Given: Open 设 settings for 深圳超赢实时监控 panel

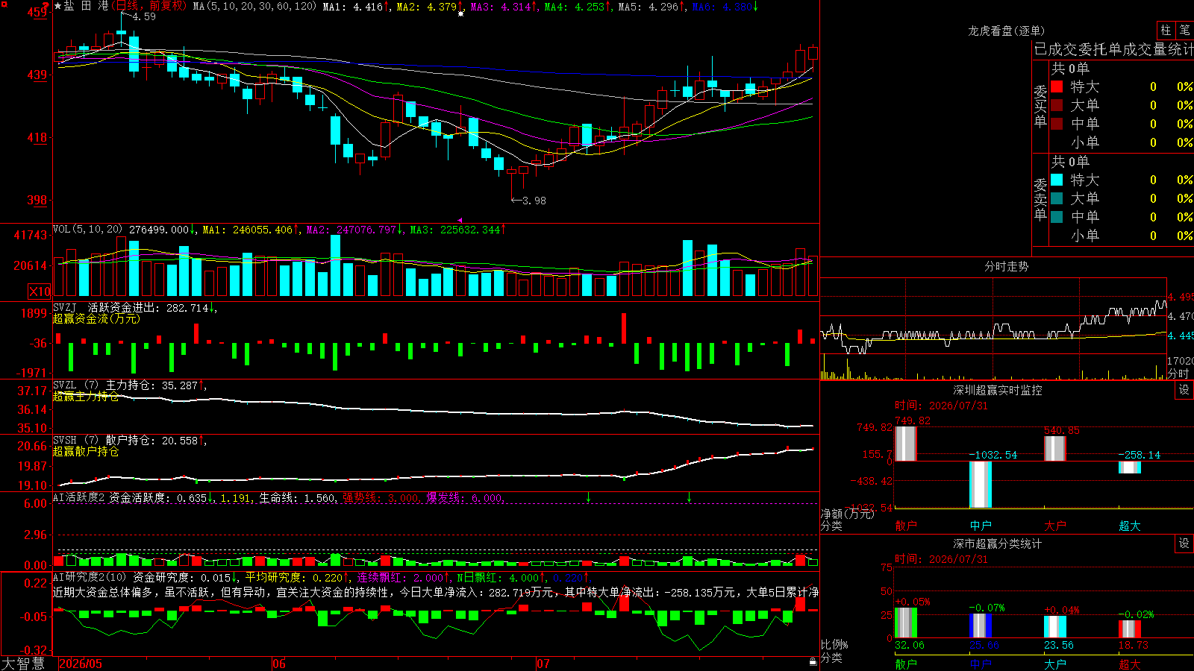Looking at the screenshot, I should (x=1184, y=390).
